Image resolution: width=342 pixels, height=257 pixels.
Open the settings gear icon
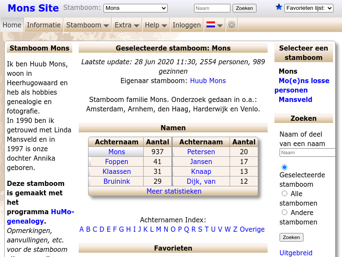click(x=232, y=25)
